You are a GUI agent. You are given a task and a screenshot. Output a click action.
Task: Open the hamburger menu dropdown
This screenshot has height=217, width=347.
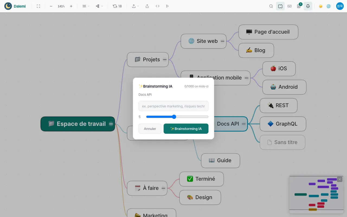[x=86, y=6]
